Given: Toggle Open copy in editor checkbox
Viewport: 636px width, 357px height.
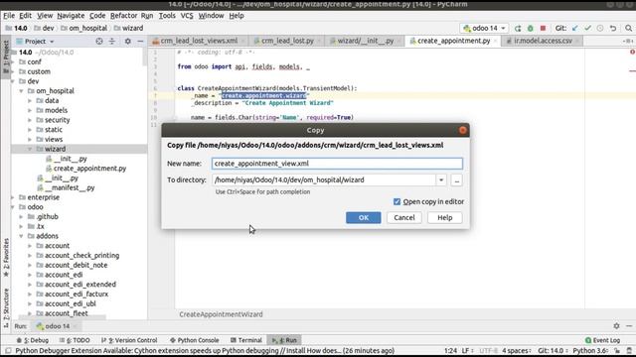Looking at the screenshot, I should (x=397, y=201).
